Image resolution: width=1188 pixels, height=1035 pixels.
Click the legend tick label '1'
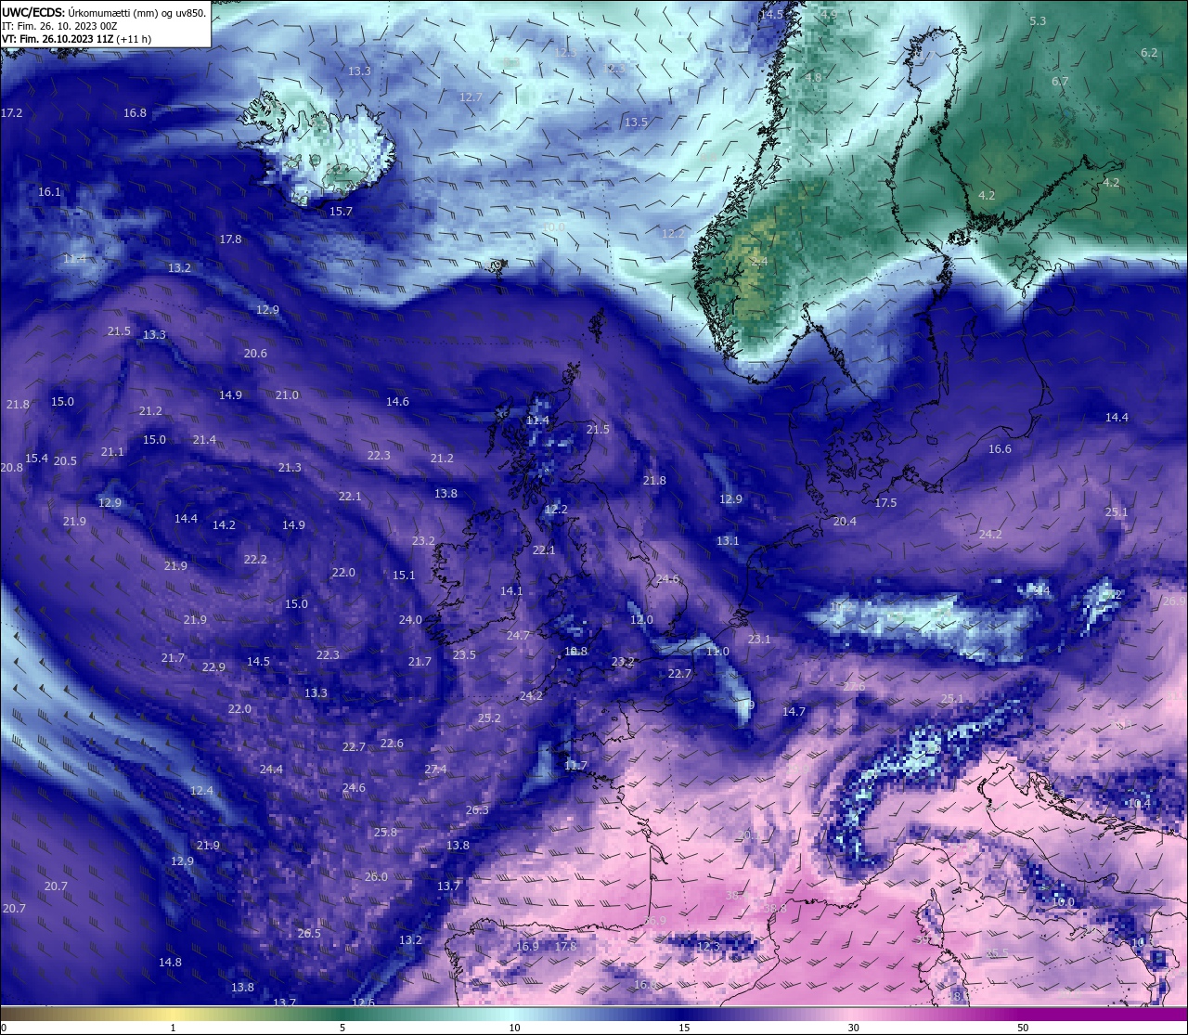tap(173, 1028)
